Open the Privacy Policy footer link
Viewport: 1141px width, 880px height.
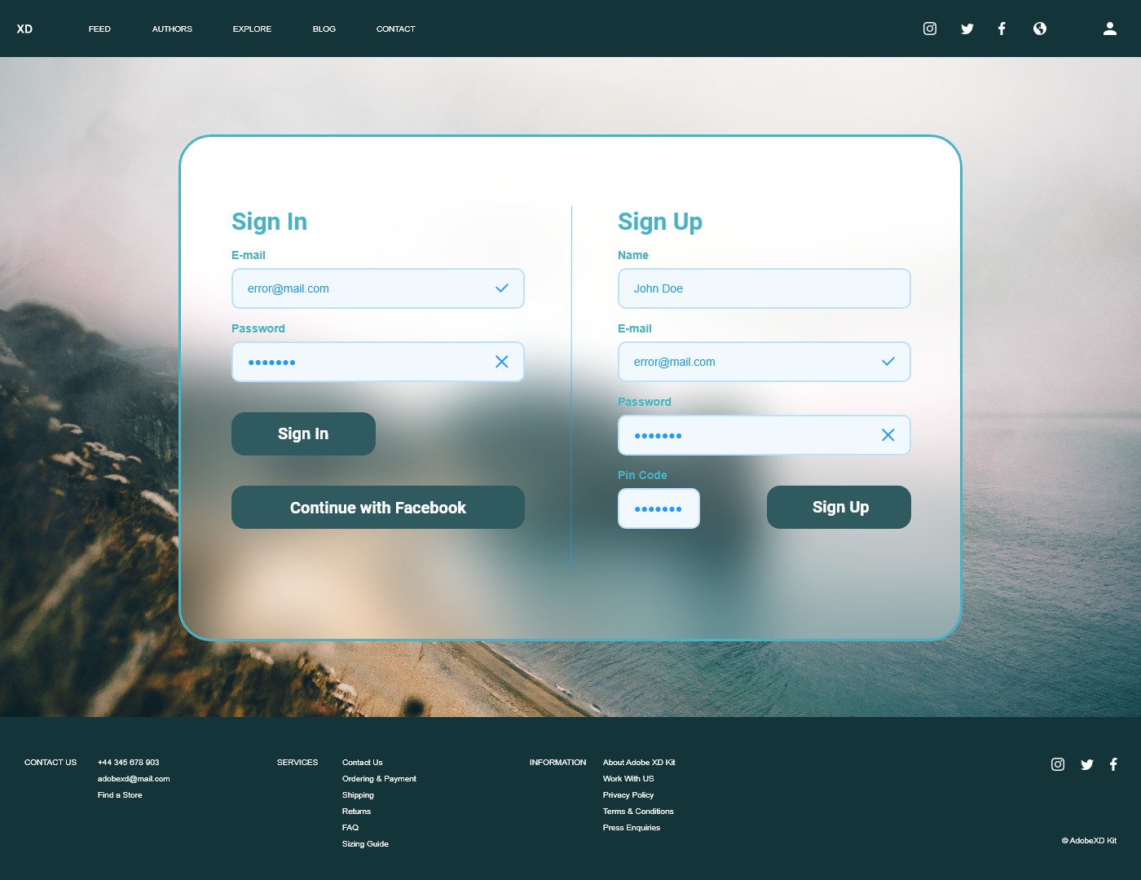pyautogui.click(x=628, y=795)
